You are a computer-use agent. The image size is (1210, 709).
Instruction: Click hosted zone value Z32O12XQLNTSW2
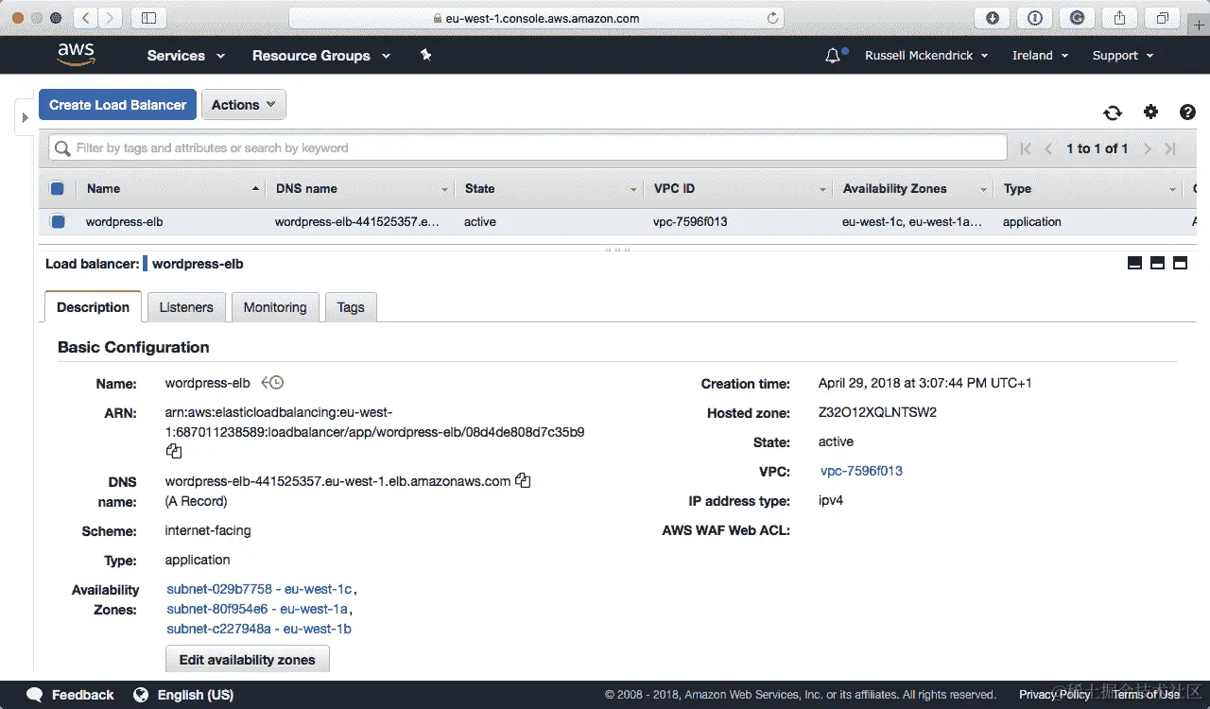(877, 412)
